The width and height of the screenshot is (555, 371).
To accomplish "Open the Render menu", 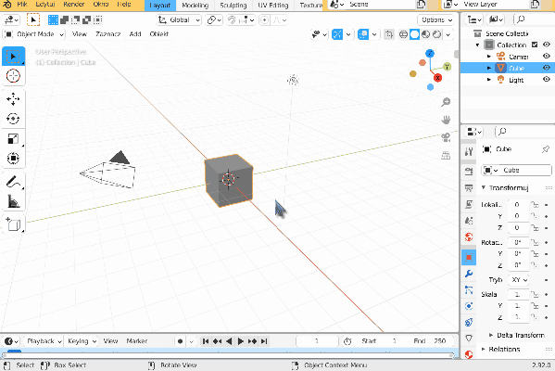I will pos(73,5).
